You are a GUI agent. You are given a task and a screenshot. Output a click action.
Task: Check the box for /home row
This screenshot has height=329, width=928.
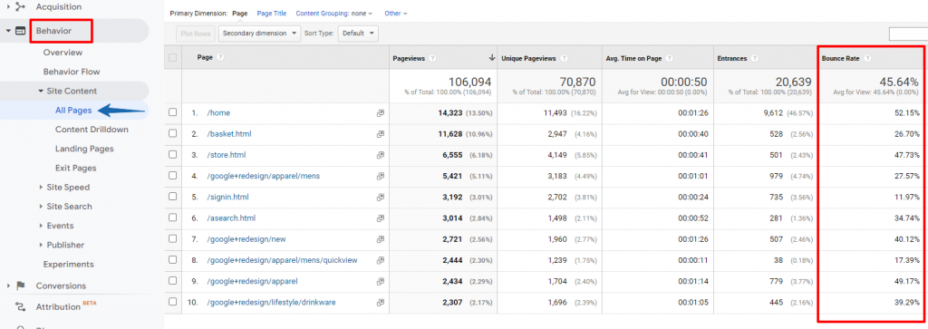(173, 112)
